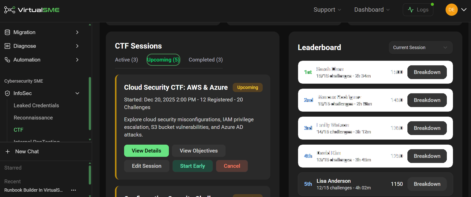Click the Cloud Security CTF: AWS & Azure title
471x197 pixels.
[176, 87]
